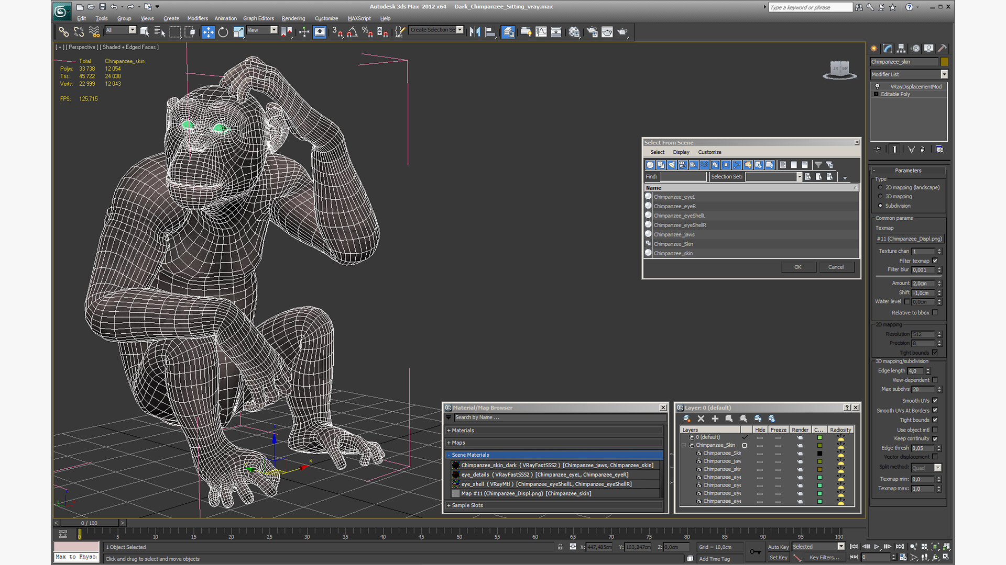Open Select by Name tool
Screen dimensions: 1006x565
coord(159,32)
